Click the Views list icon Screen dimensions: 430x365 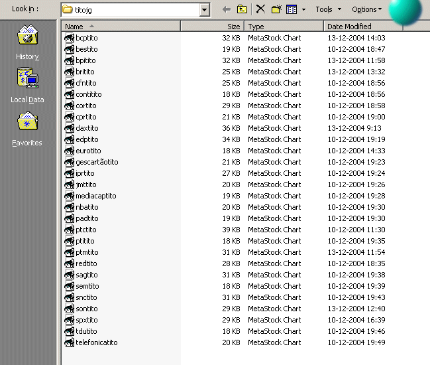(292, 9)
